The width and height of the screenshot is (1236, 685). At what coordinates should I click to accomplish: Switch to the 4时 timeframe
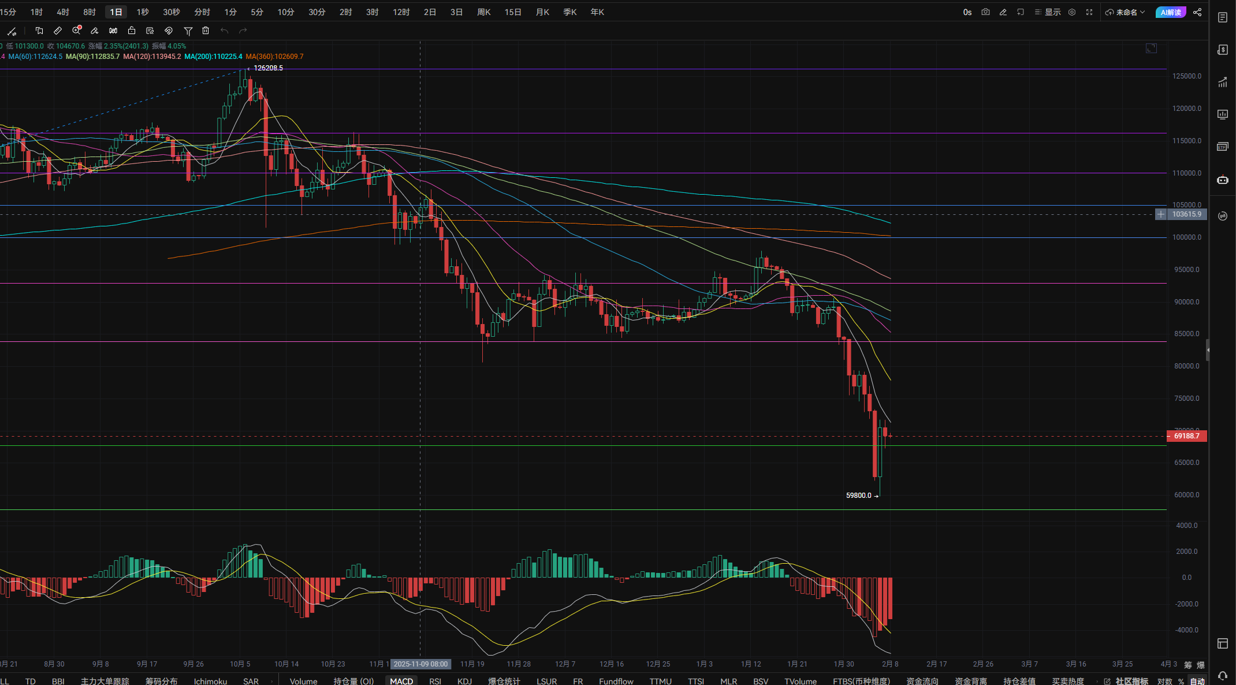(63, 12)
